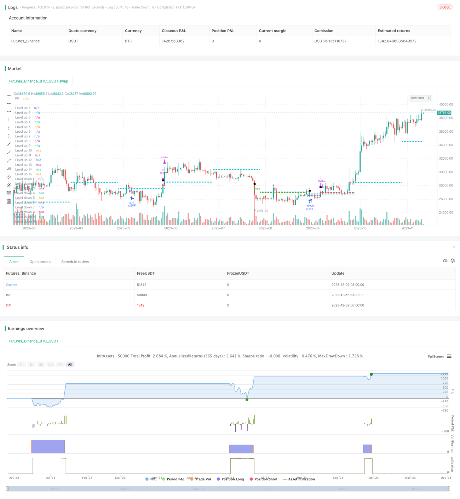Open the earnings chart hamburger menu

[x=449, y=356]
